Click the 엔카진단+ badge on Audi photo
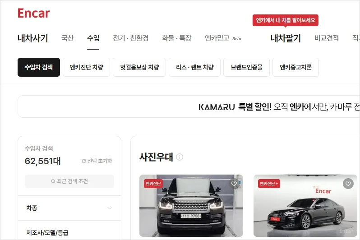The width and height of the screenshot is (360, 240). (x=269, y=184)
